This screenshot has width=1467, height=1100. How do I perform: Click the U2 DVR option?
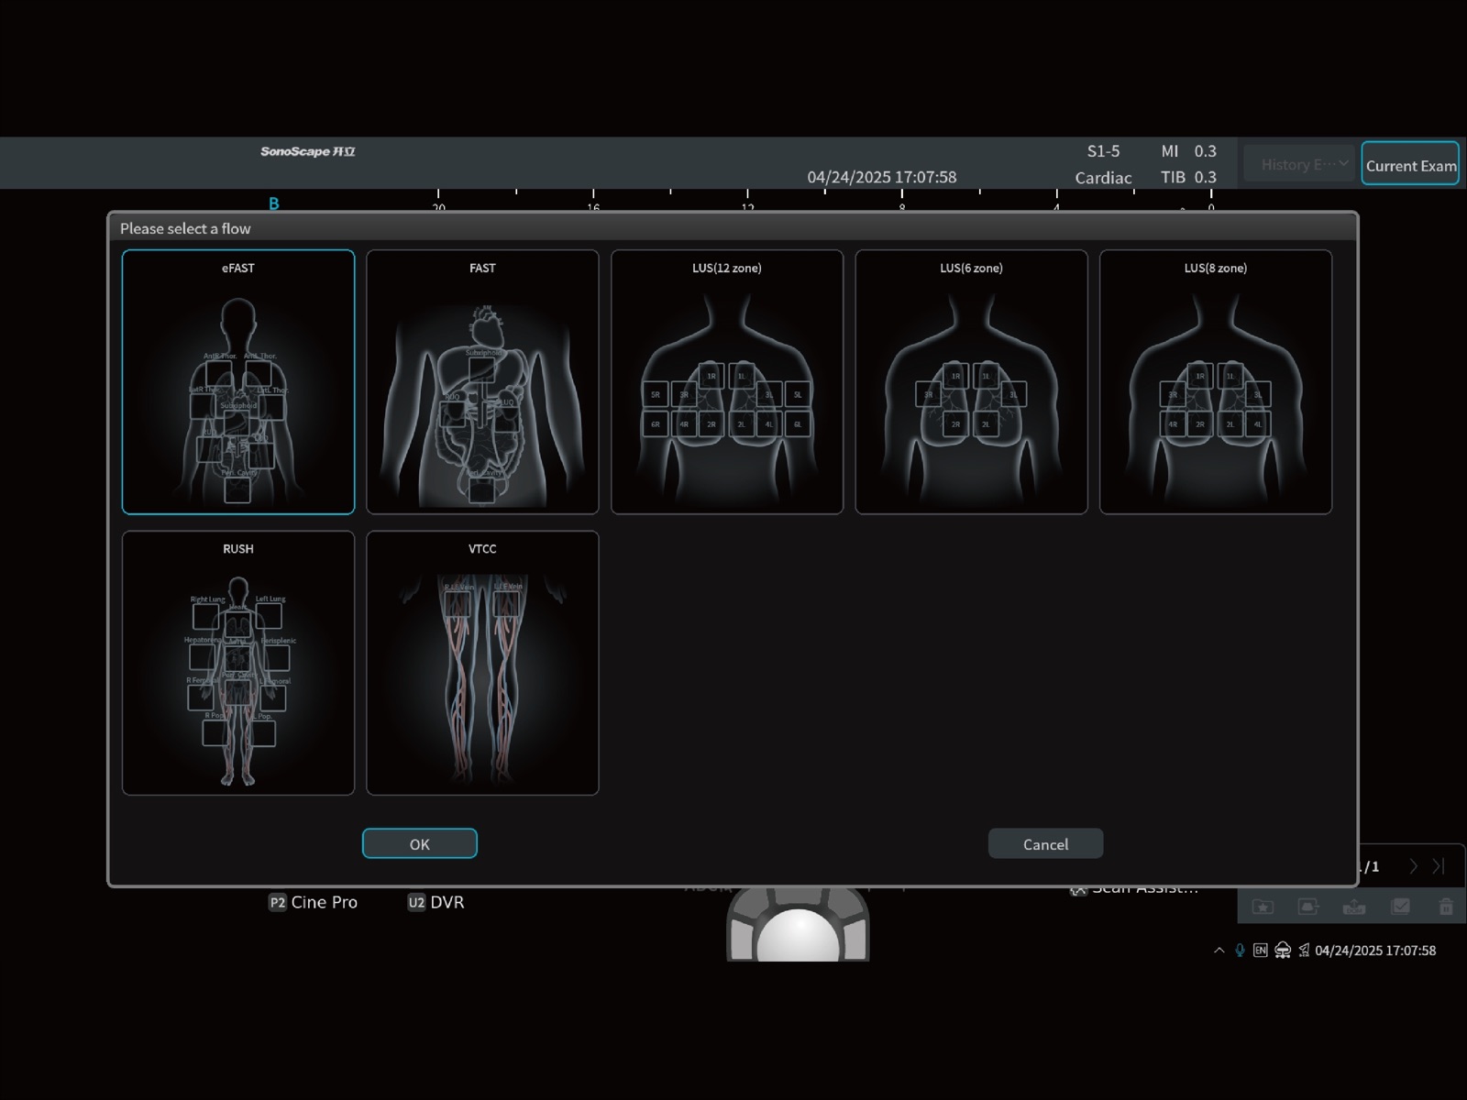[436, 902]
